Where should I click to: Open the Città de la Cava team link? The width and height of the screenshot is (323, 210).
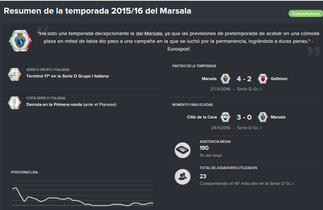pyautogui.click(x=202, y=117)
